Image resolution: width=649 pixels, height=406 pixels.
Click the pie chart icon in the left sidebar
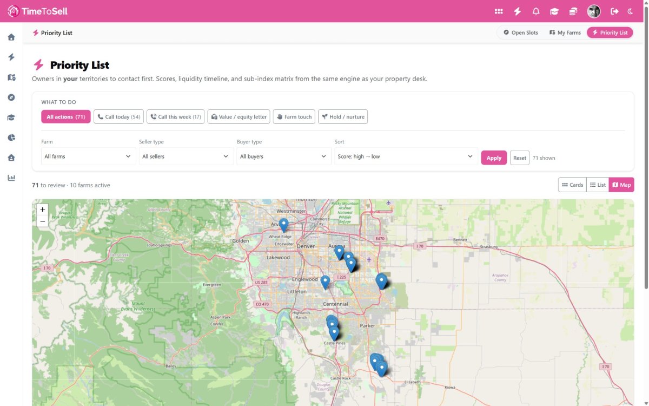[x=11, y=137]
